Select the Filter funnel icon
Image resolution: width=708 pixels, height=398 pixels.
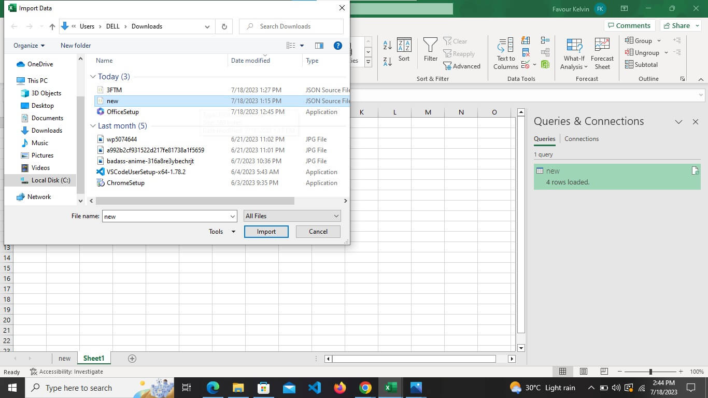pos(431,50)
